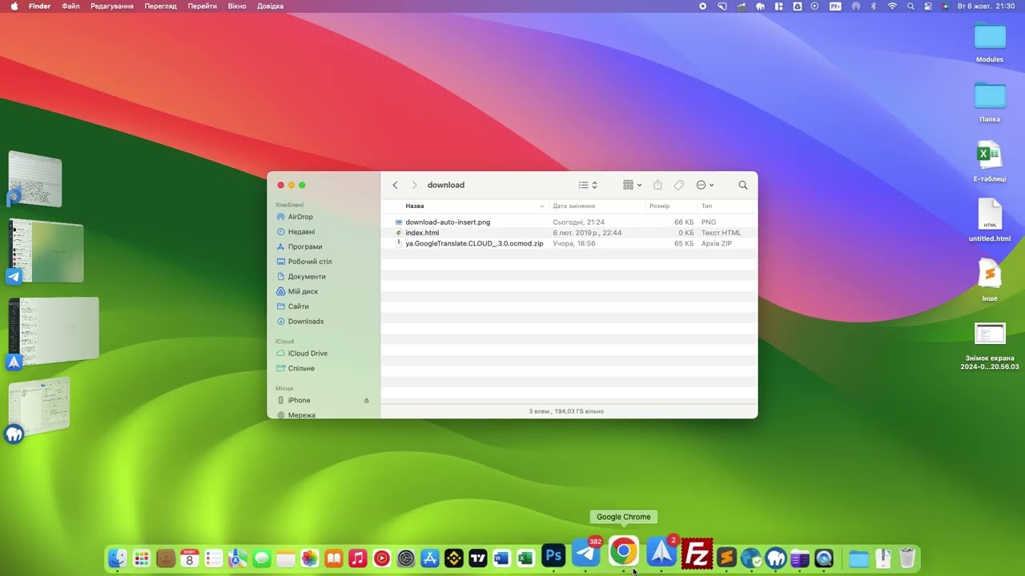Open the Wi-Fi status menu
The width and height of the screenshot is (1025, 576).
892,6
